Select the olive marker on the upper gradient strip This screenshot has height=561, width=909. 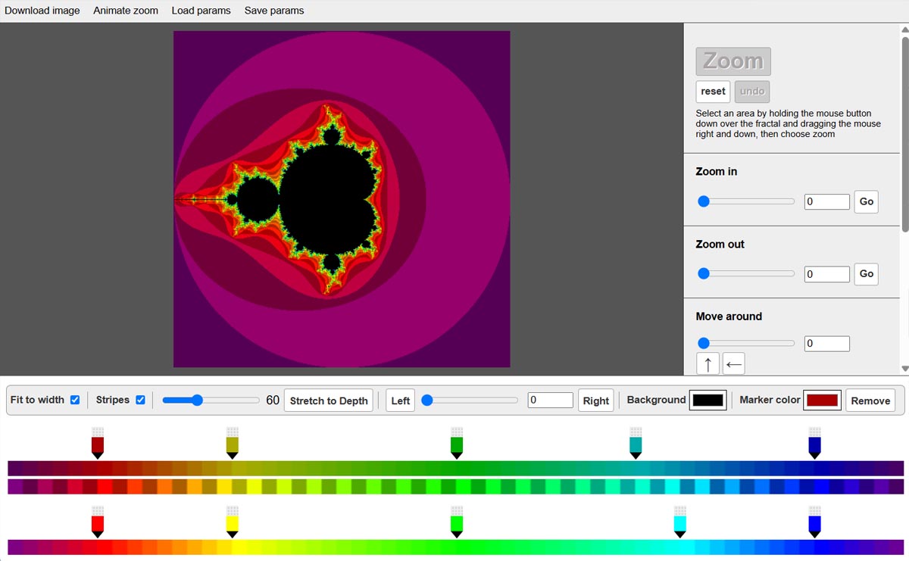pyautogui.click(x=232, y=441)
